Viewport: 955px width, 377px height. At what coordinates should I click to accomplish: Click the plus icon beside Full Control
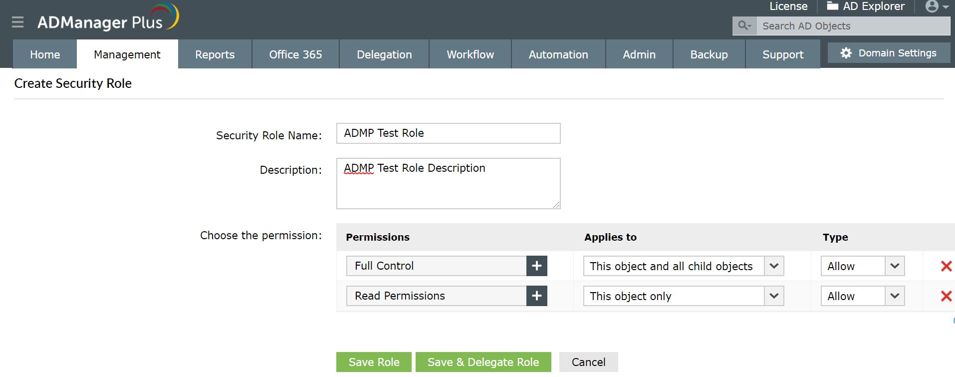(x=536, y=266)
